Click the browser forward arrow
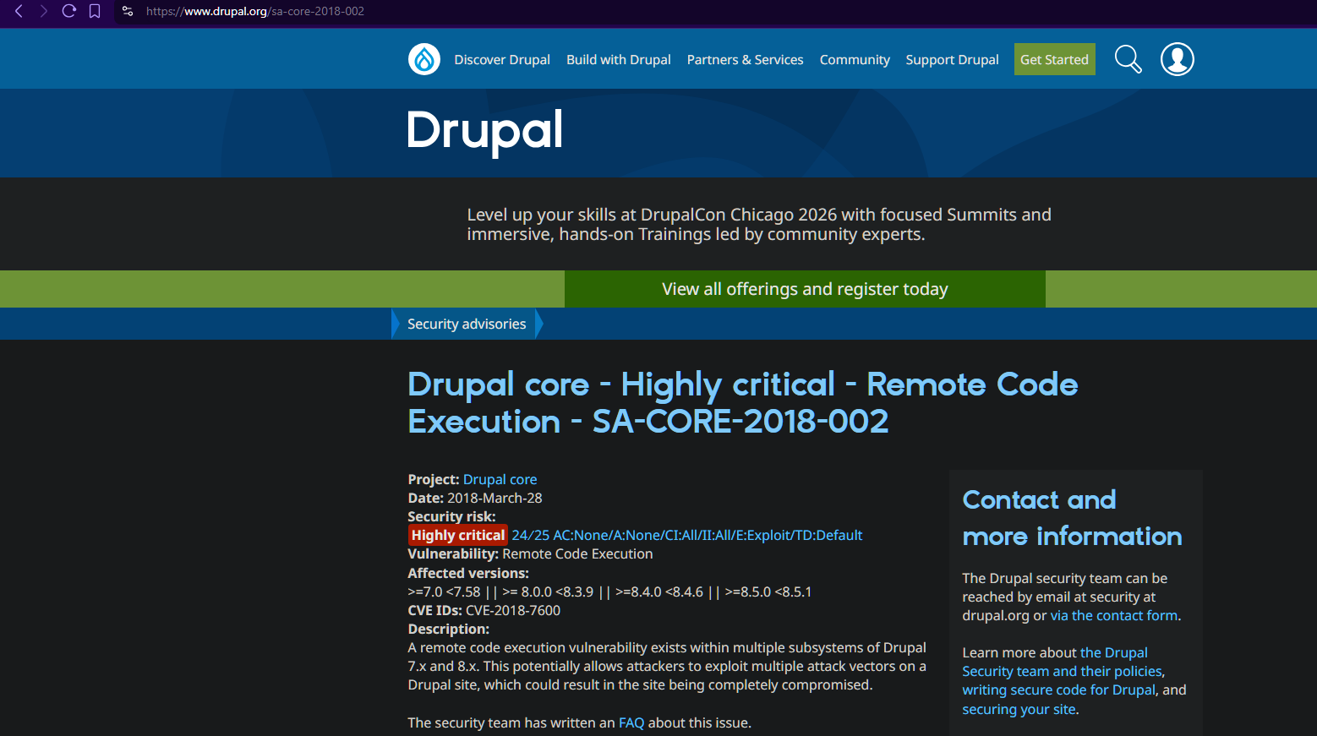 pyautogui.click(x=44, y=11)
